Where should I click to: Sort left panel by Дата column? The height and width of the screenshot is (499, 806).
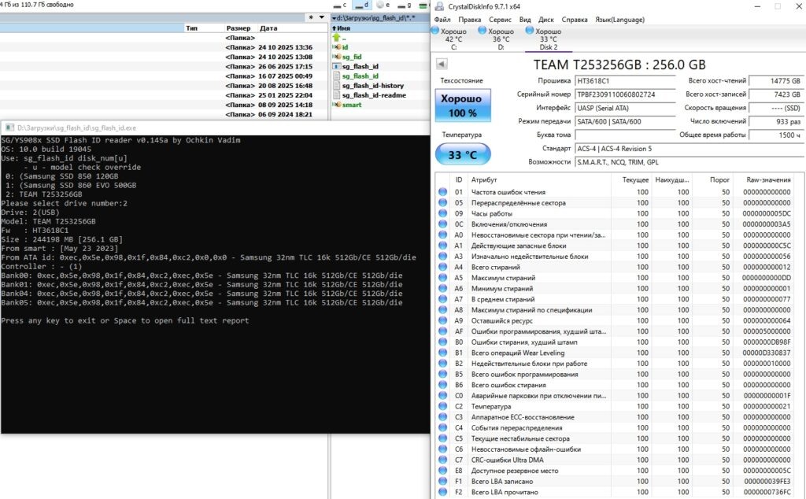[268, 28]
